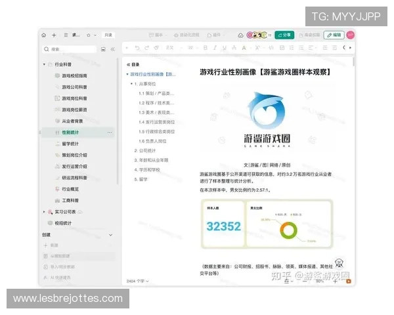Jump to outline item 1.6 负责人岗位

tap(152, 141)
